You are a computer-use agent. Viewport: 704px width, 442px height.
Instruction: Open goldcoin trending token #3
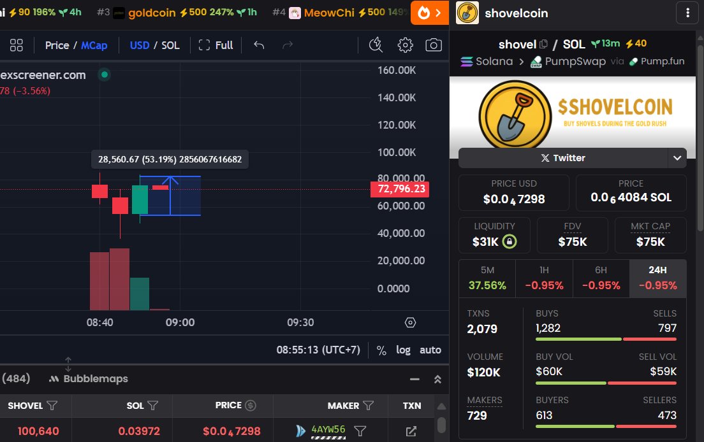177,13
